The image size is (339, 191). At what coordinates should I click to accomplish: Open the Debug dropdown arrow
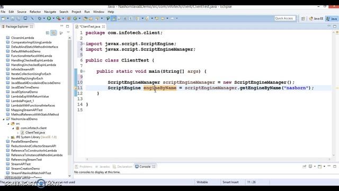(44, 19)
